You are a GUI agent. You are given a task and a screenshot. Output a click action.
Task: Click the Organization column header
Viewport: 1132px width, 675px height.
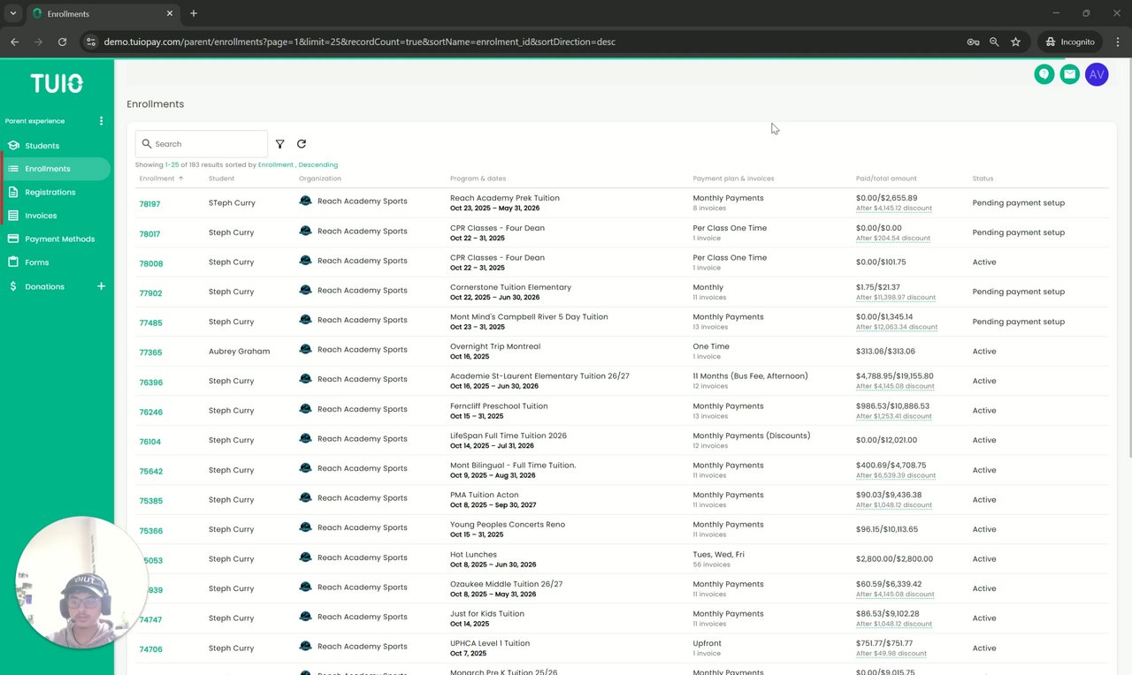pos(320,178)
